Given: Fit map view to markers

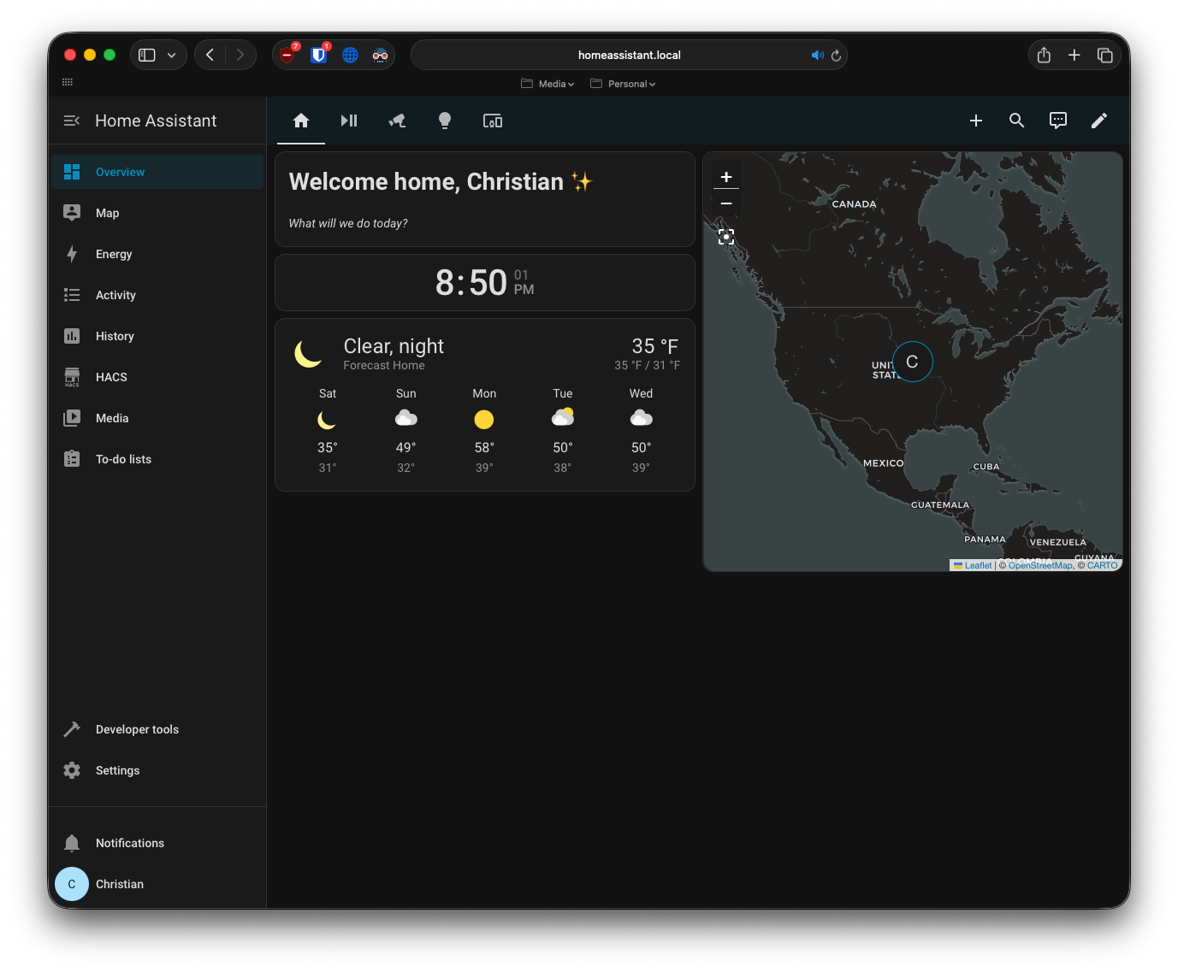Looking at the screenshot, I should tap(726, 237).
